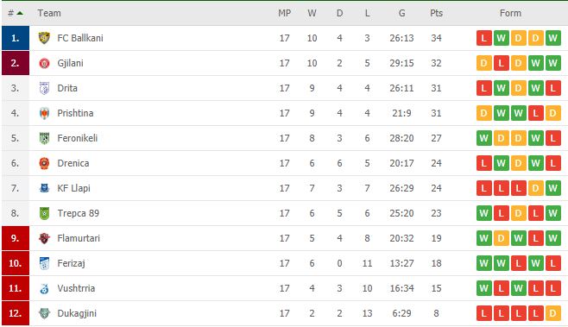The image size is (568, 327).
Task: Open the Prishtina crest icon
Action: 44,113
